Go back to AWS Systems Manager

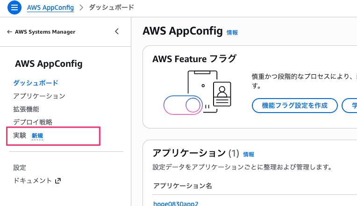pyautogui.click(x=45, y=32)
